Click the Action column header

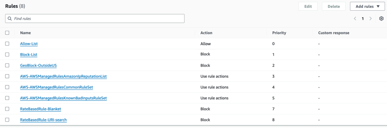(206, 33)
